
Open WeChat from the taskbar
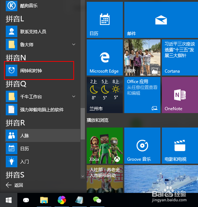[x=97, y=200]
